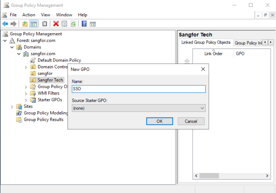Viewport: 276px width, 193px height.
Task: Switch to Linked Group Policy Objects tab
Action: tap(206, 42)
